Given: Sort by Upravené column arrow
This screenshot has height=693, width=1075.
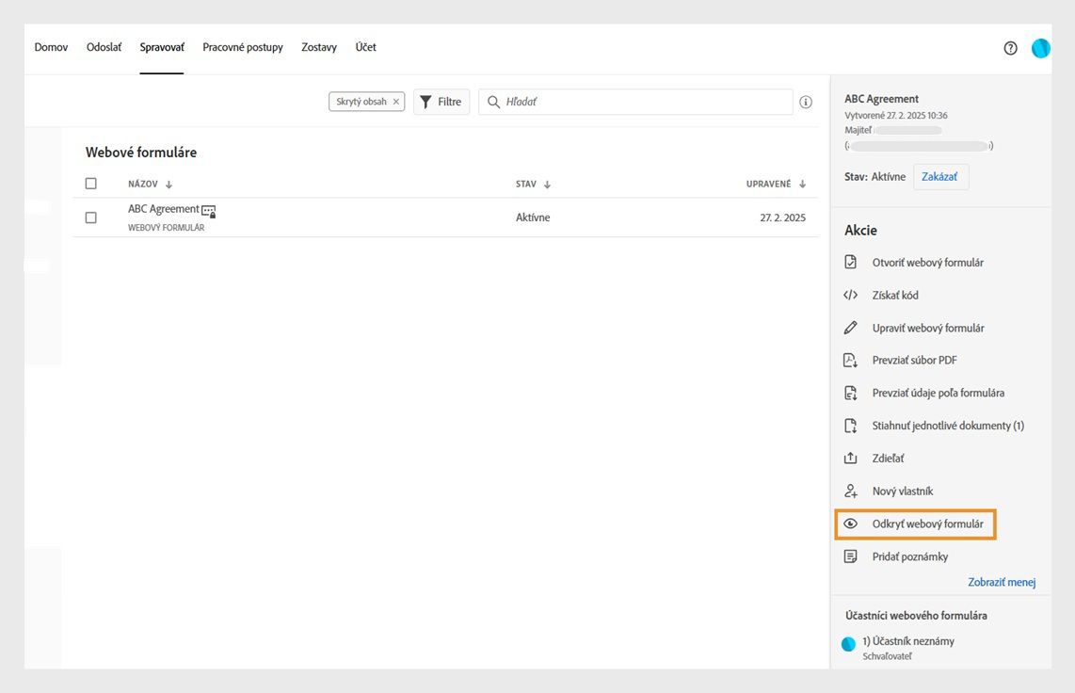Looking at the screenshot, I should (x=802, y=185).
